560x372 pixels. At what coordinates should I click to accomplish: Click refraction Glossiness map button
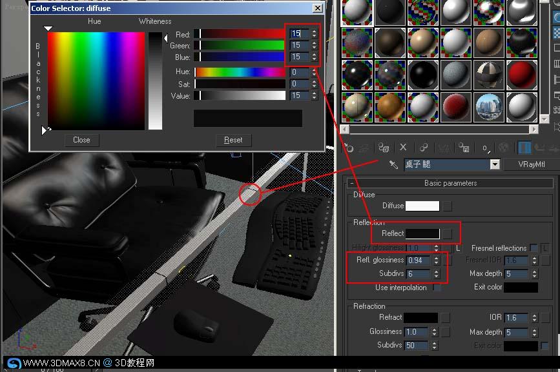(x=446, y=332)
